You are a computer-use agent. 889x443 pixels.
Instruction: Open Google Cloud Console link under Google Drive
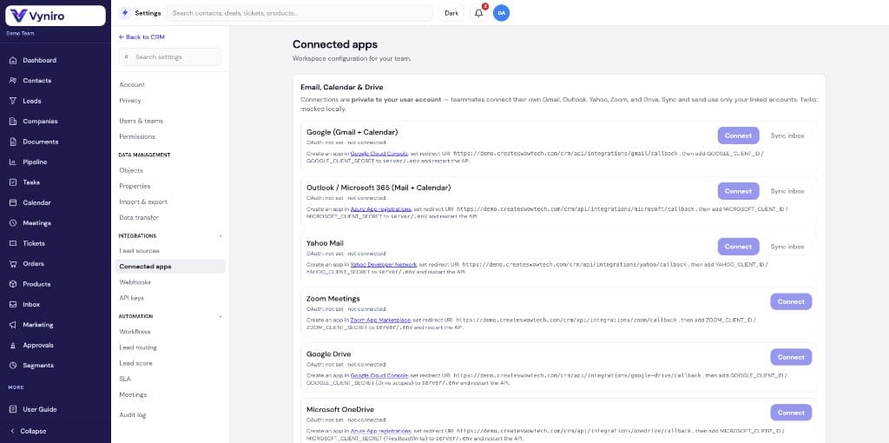click(379, 375)
